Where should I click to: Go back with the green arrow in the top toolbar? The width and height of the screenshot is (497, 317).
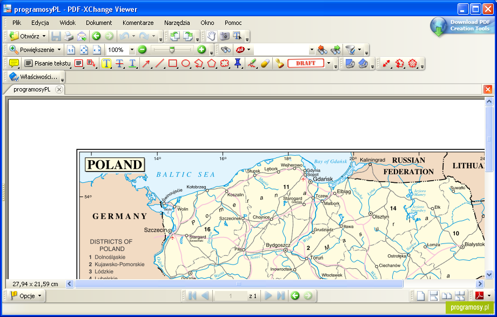point(96,36)
